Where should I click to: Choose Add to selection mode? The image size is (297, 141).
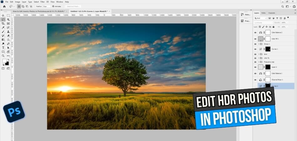click(23, 7)
